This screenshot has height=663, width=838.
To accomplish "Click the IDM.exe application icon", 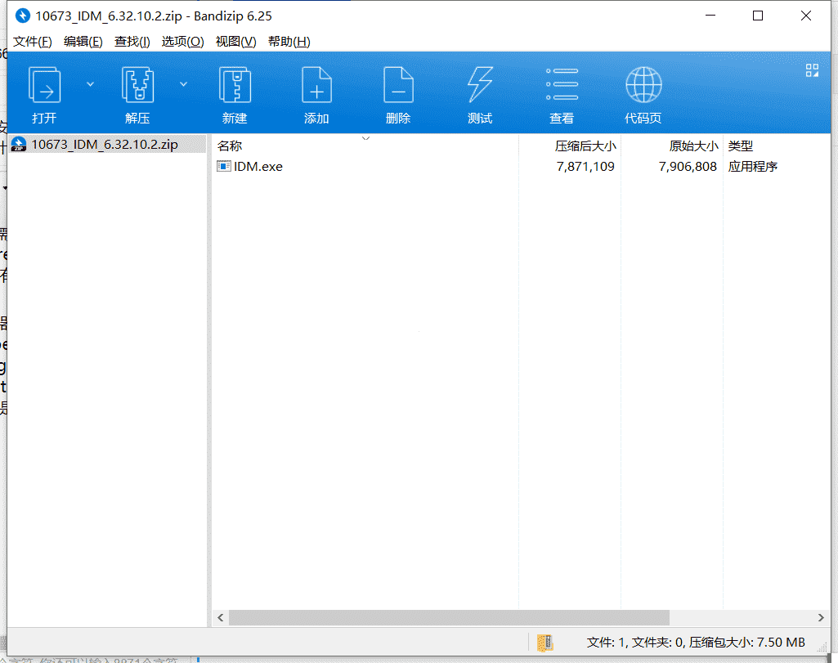I will click(x=223, y=166).
